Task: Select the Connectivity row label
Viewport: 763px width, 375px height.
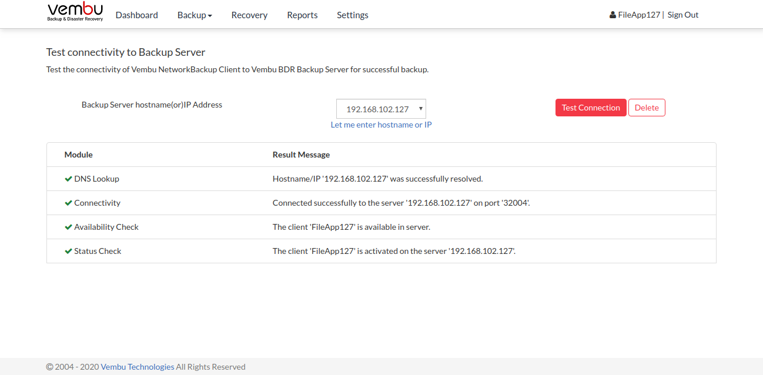Action: [x=97, y=203]
